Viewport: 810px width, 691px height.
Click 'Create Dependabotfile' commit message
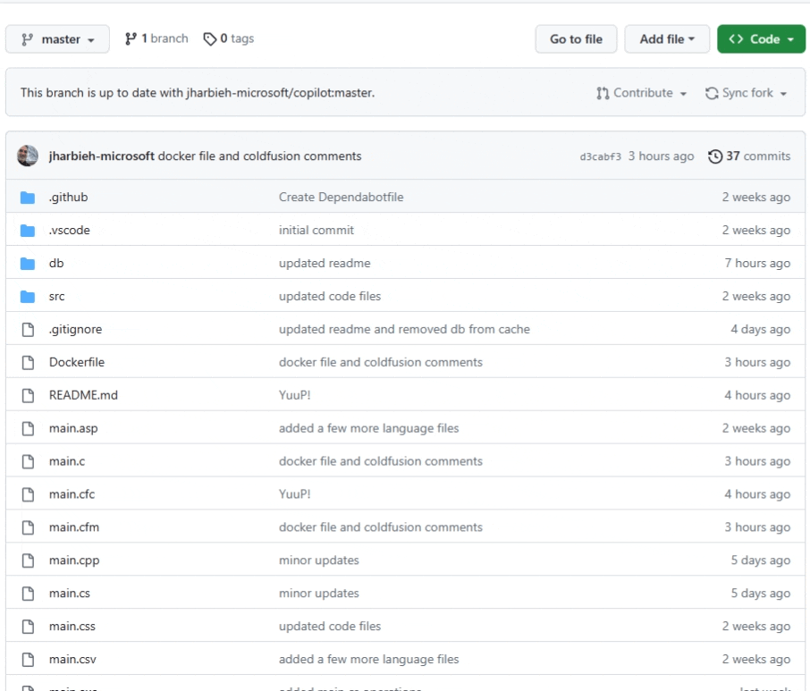[341, 198]
